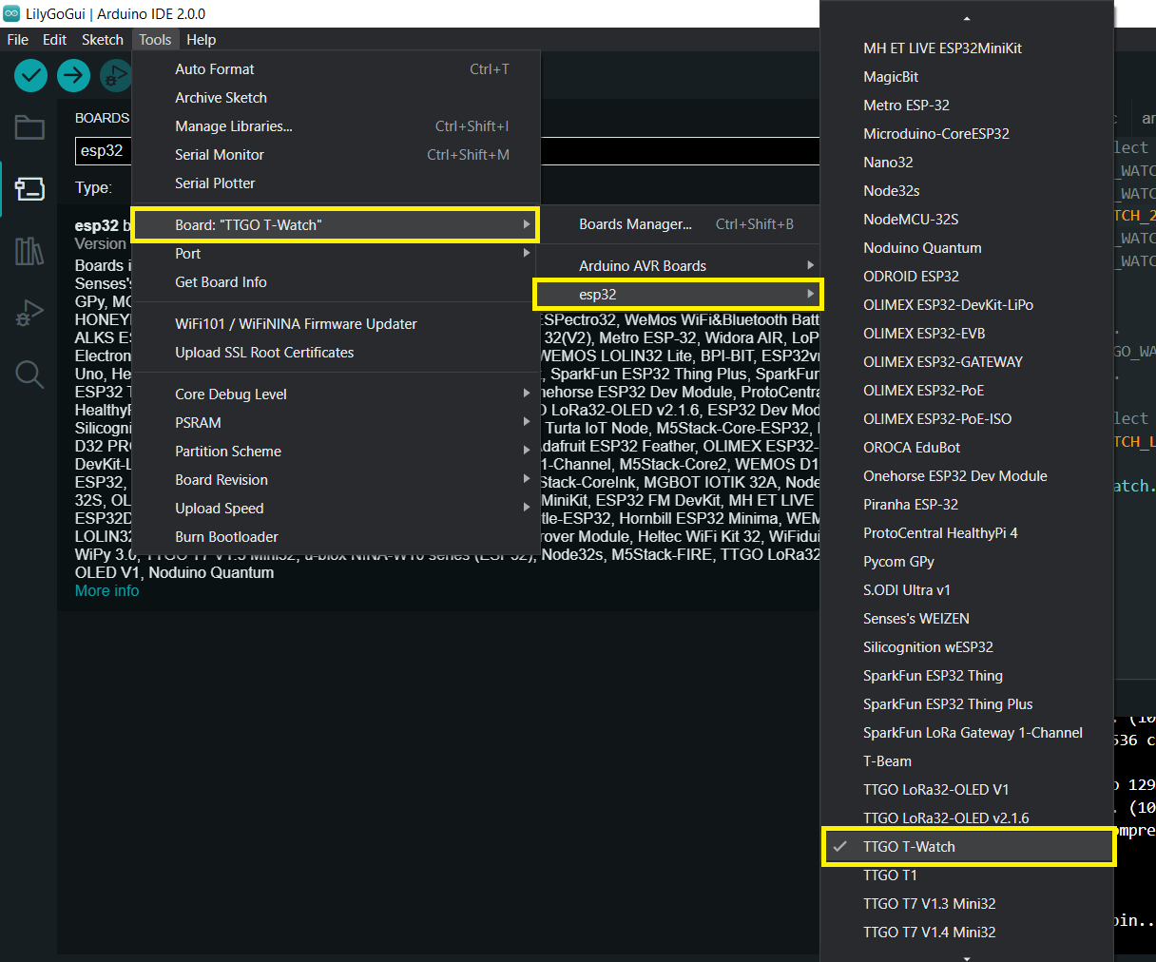1156x962 pixels.
Task: Open WiFi101 / WiFiNINA Firmware Updater
Action: click(336, 323)
